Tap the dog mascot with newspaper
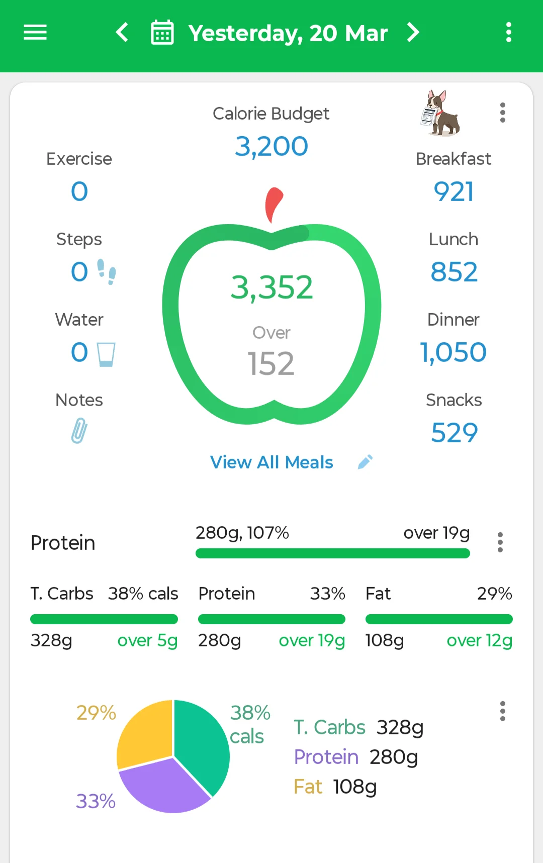The image size is (543, 863). [x=440, y=113]
